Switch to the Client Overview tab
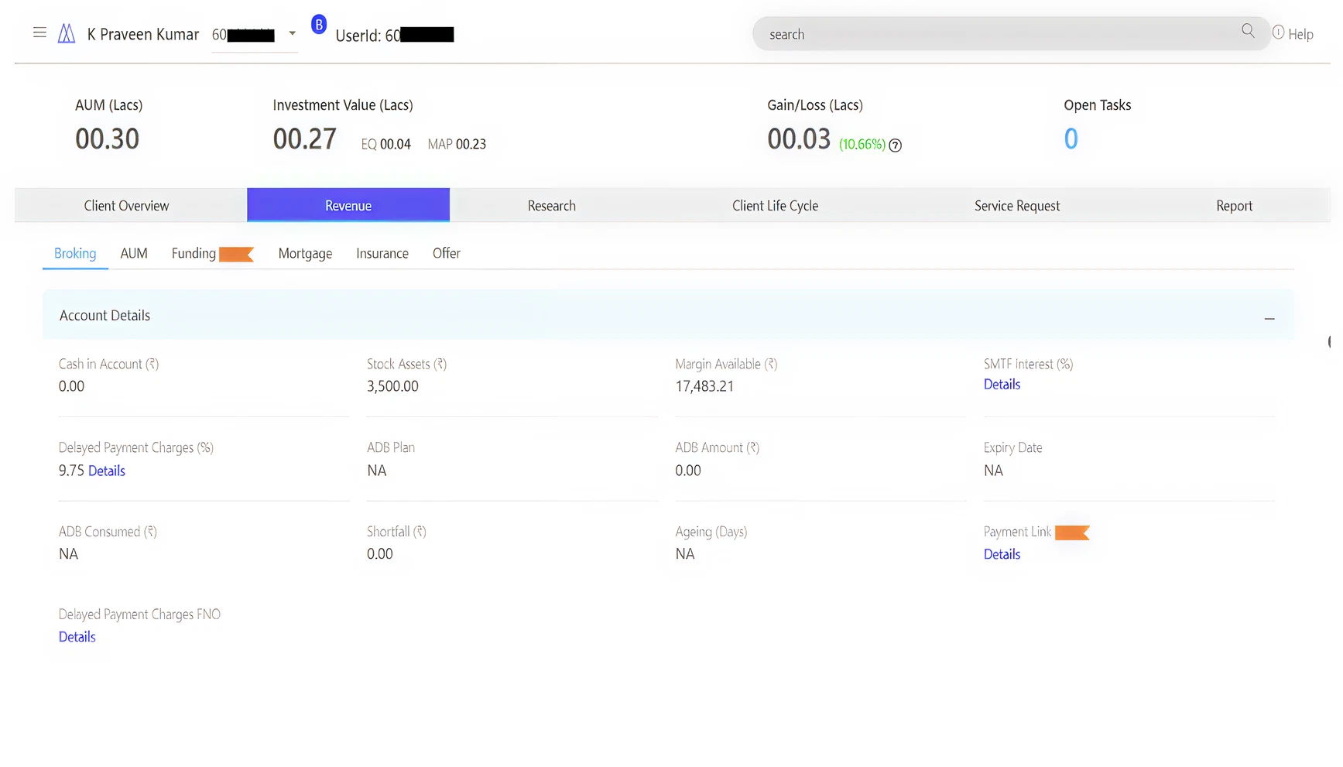 (126, 206)
